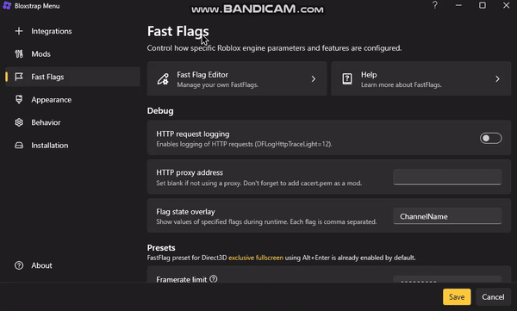The image size is (517, 311).
Task: Click the Fast Flags page title
Action: [x=178, y=31]
